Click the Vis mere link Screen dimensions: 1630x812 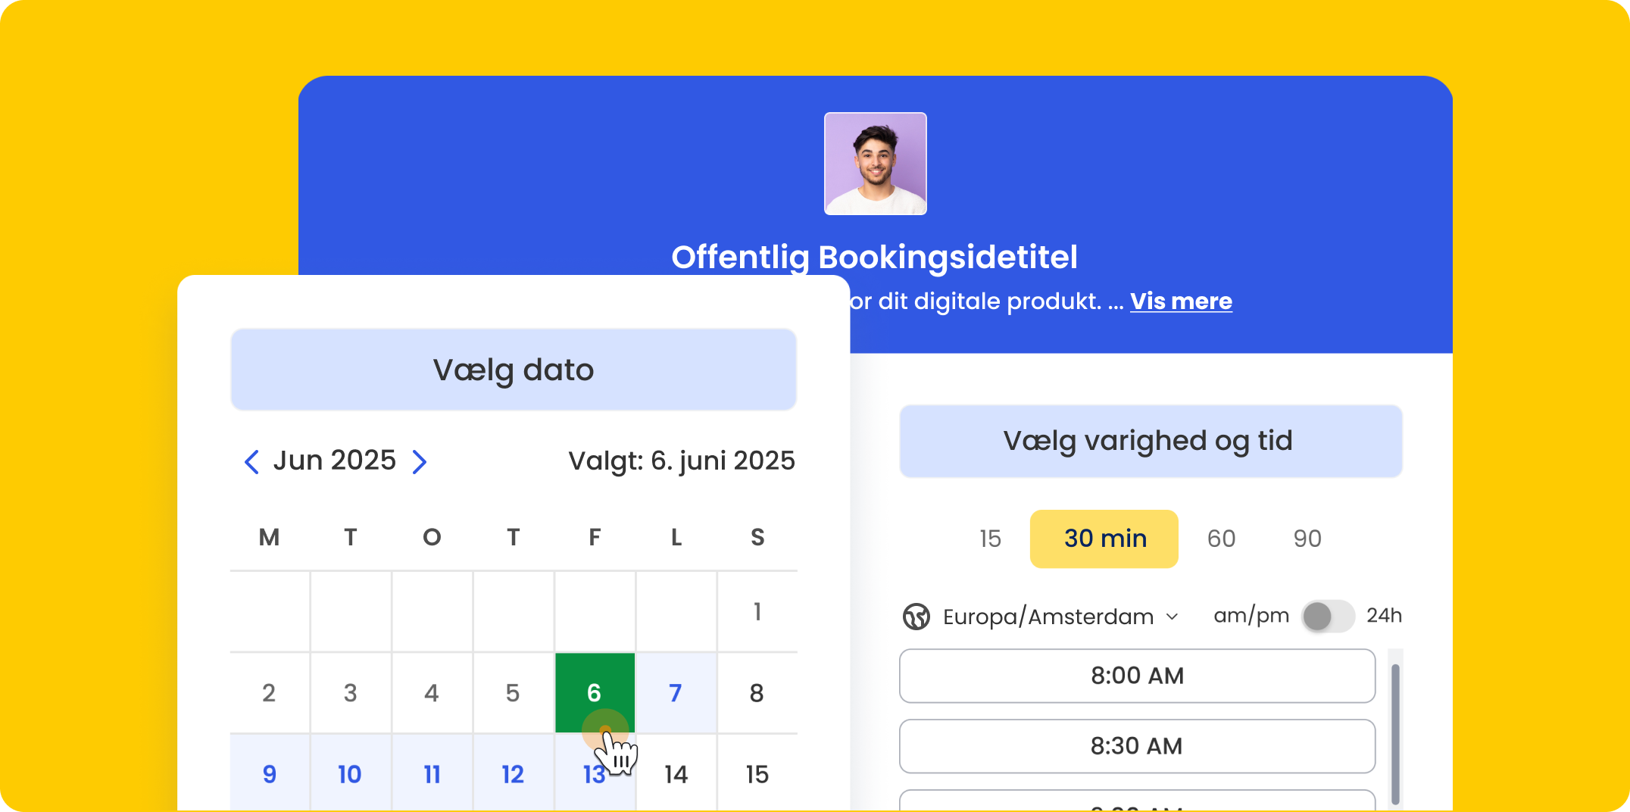click(1181, 301)
